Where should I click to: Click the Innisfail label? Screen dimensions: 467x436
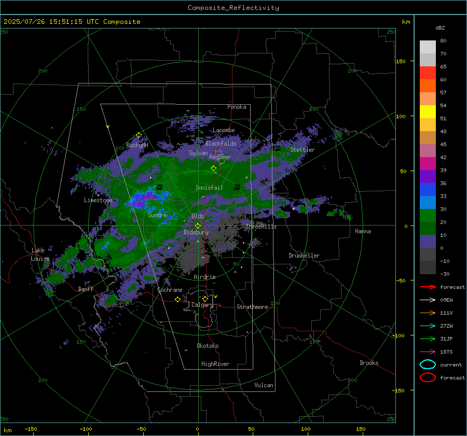(x=209, y=188)
